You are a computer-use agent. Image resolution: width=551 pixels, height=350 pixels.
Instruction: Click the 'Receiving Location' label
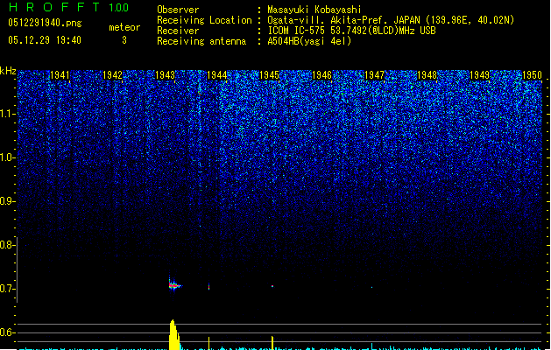click(x=204, y=20)
